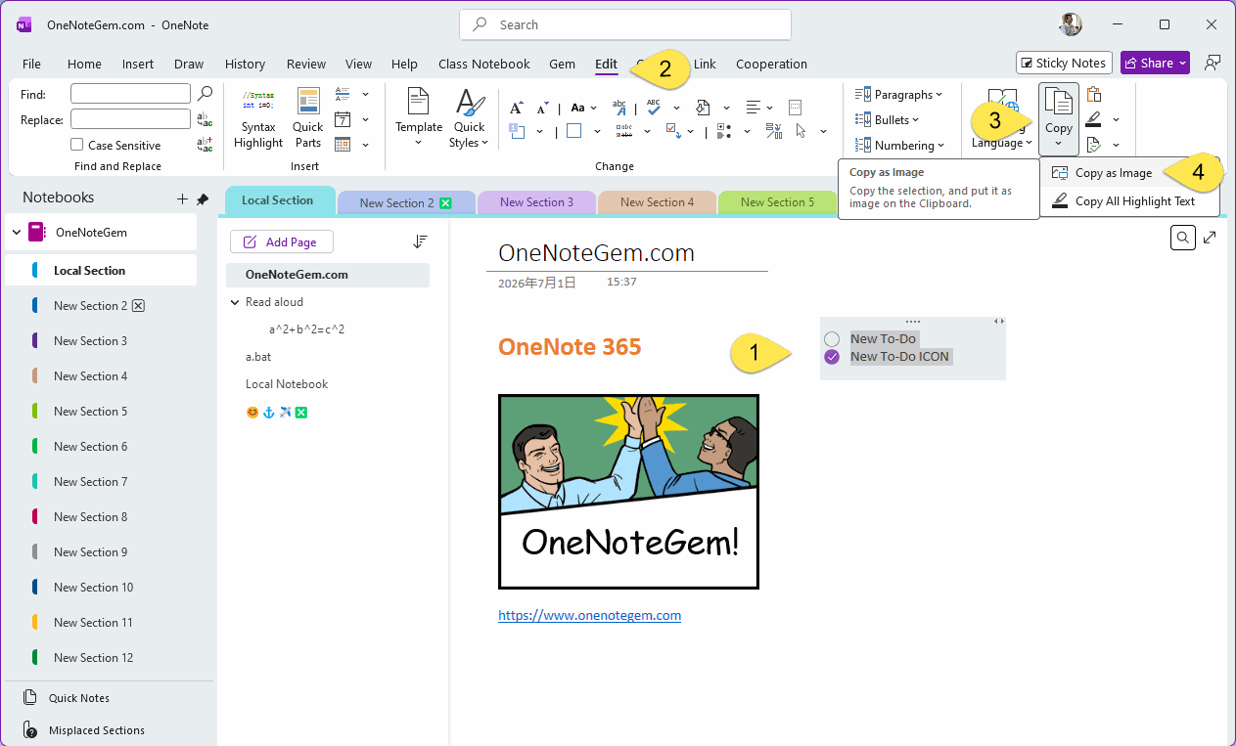This screenshot has width=1236, height=746.
Task: Switch to New Section 4 tab
Action: tap(657, 202)
